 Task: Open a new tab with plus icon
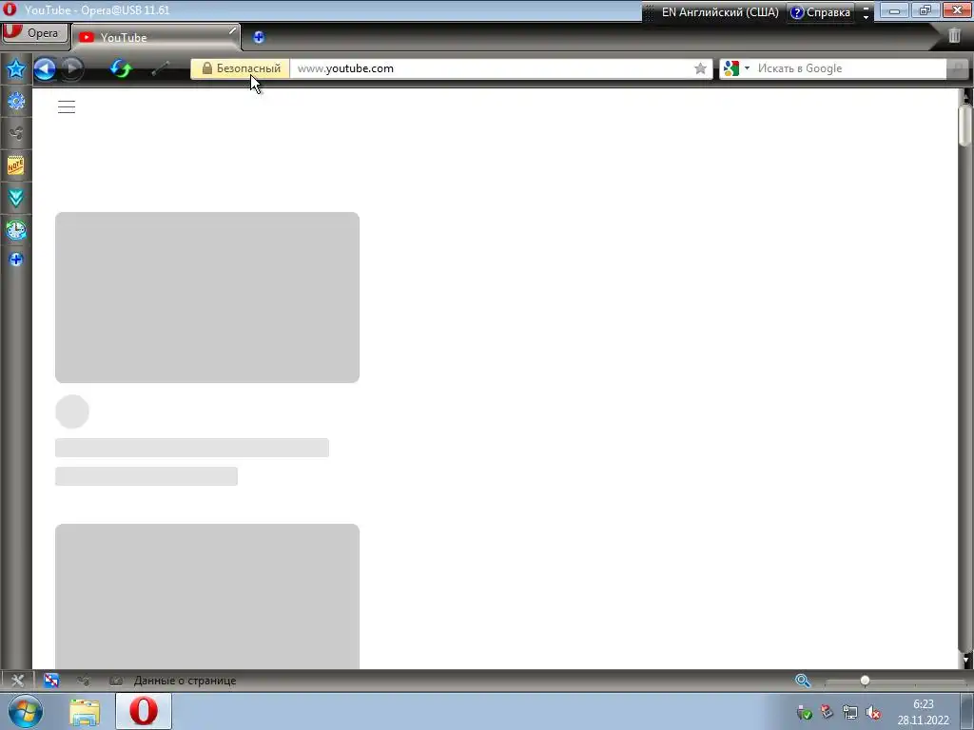coord(259,37)
